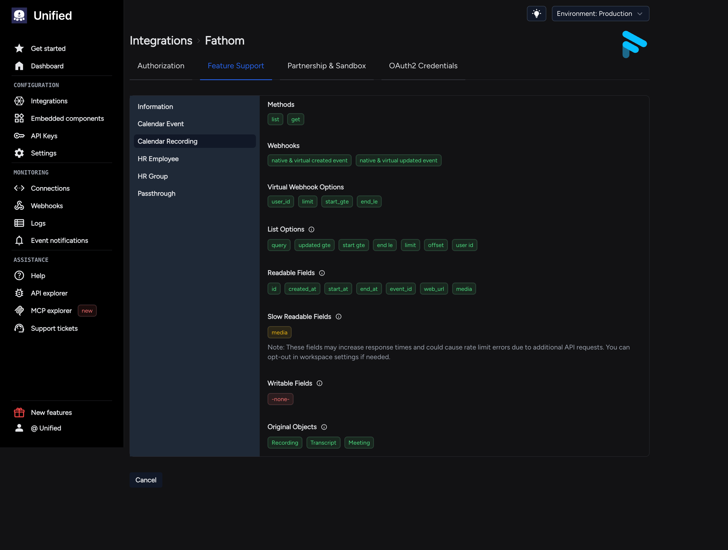Click the Integrations sidebar icon
Screen dimensions: 728x550
pyautogui.click(x=19, y=101)
